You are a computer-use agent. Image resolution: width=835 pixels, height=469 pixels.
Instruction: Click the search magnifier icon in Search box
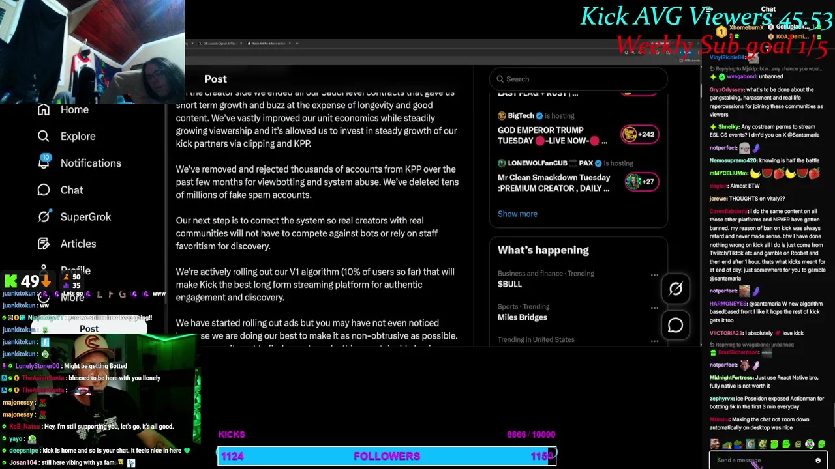pyautogui.click(x=500, y=79)
